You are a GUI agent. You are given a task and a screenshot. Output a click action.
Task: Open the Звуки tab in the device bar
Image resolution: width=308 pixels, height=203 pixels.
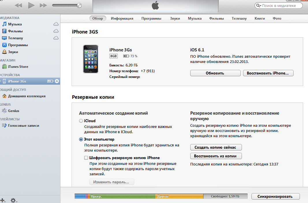175,18
